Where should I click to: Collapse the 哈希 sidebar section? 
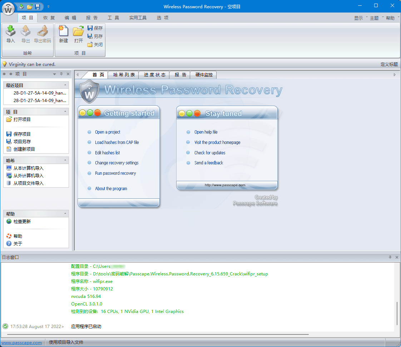pos(65,160)
